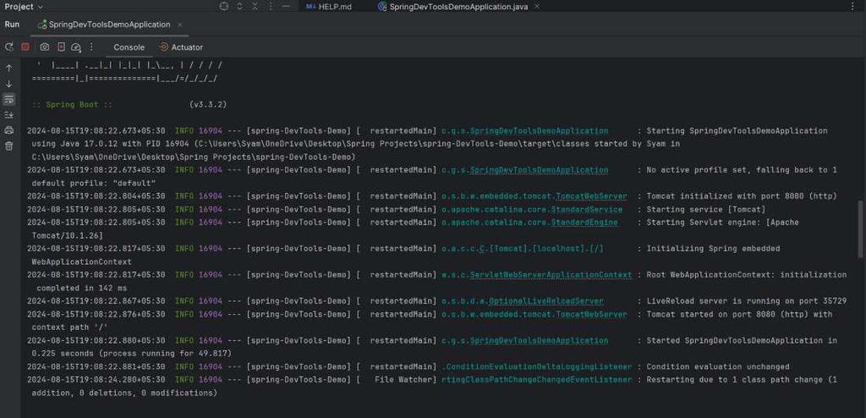Image resolution: width=866 pixels, height=418 pixels.
Task: Open the HELP.md editor tab
Action: click(x=329, y=7)
